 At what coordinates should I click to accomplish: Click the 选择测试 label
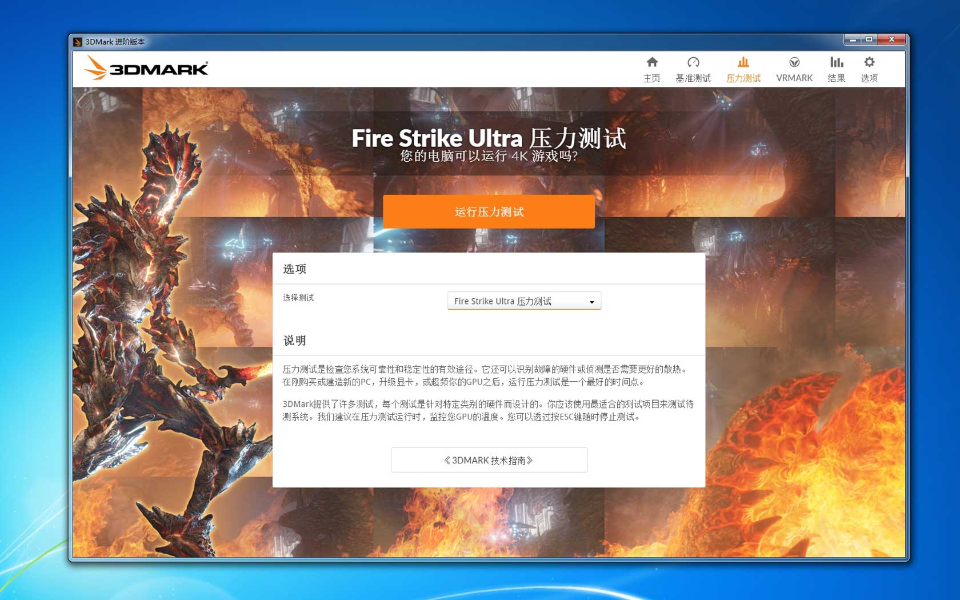click(x=298, y=298)
